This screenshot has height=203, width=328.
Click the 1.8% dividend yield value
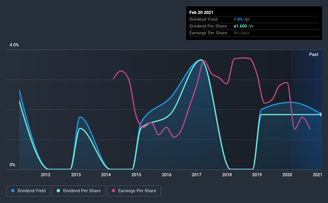[x=238, y=19]
